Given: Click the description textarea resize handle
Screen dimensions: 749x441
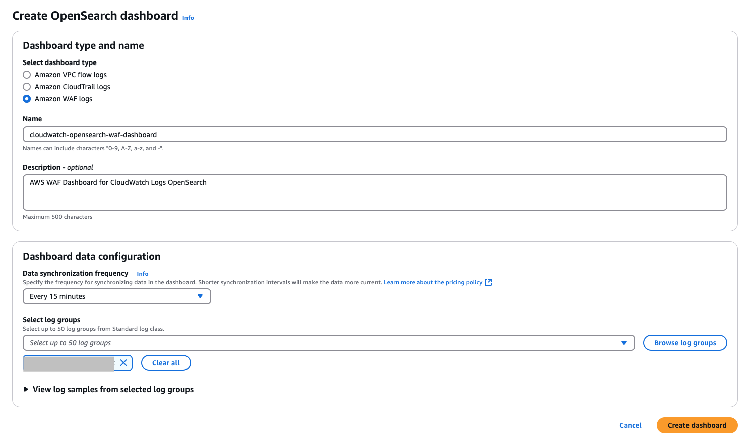Looking at the screenshot, I should click(724, 207).
